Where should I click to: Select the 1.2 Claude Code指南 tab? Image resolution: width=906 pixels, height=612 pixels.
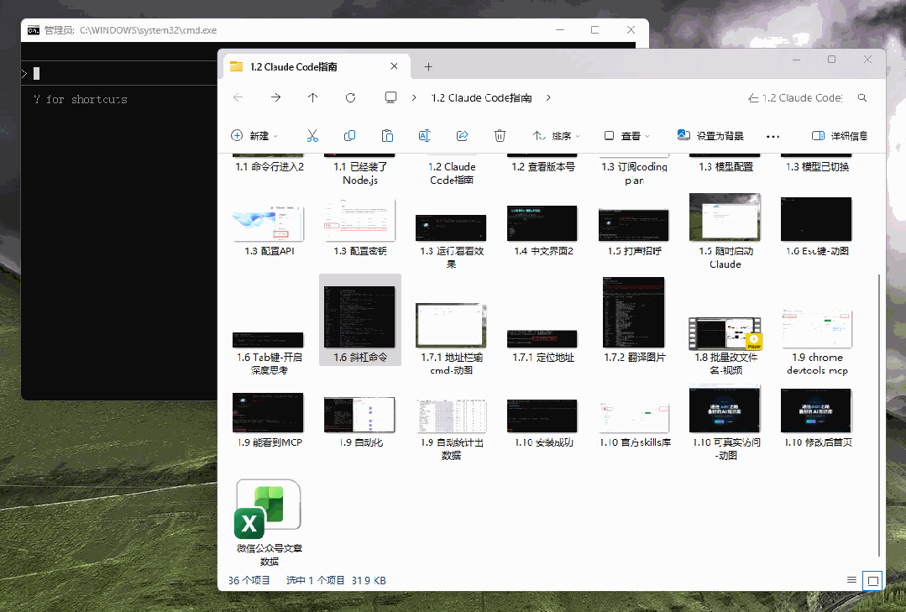point(317,66)
